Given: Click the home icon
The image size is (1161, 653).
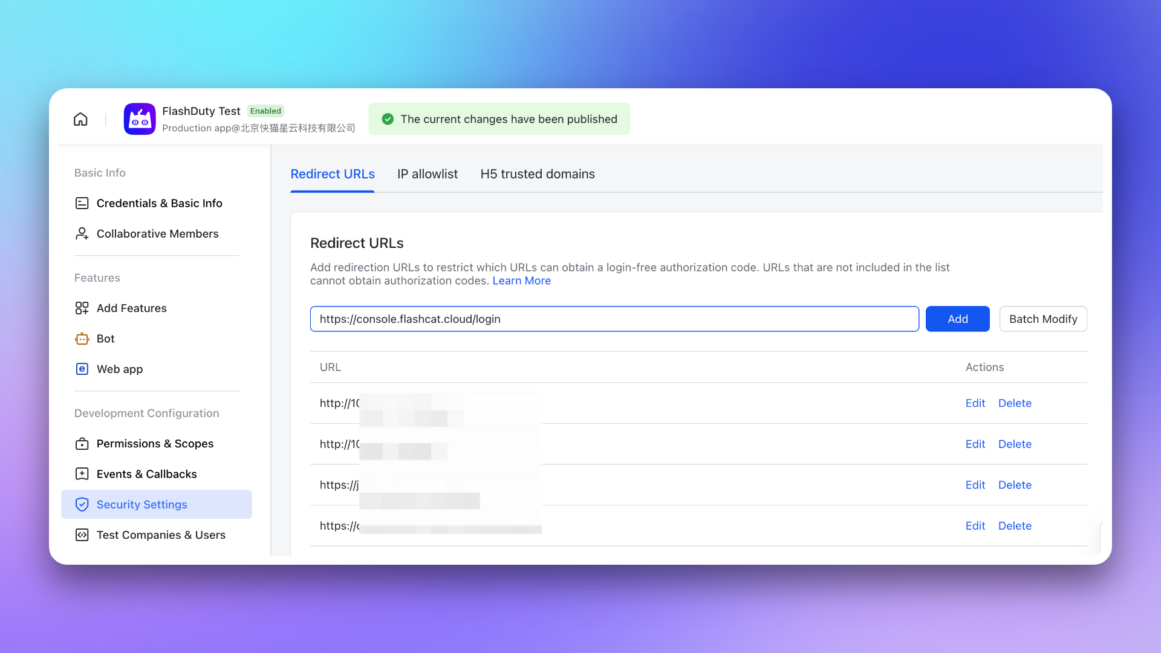Looking at the screenshot, I should click(x=80, y=119).
